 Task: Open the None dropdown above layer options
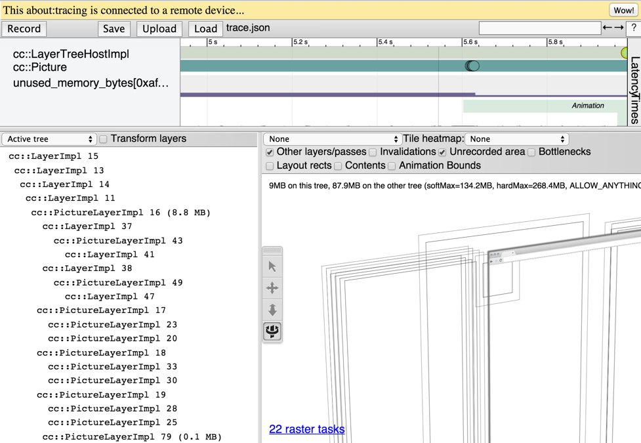[332, 139]
